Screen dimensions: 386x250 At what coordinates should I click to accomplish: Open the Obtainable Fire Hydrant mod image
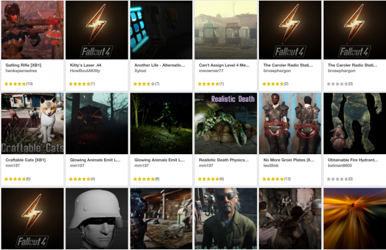355,123
